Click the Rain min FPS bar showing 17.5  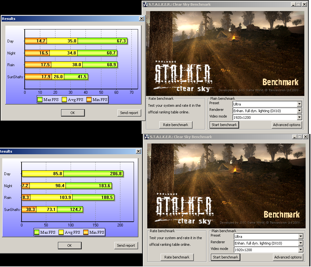click(38, 65)
